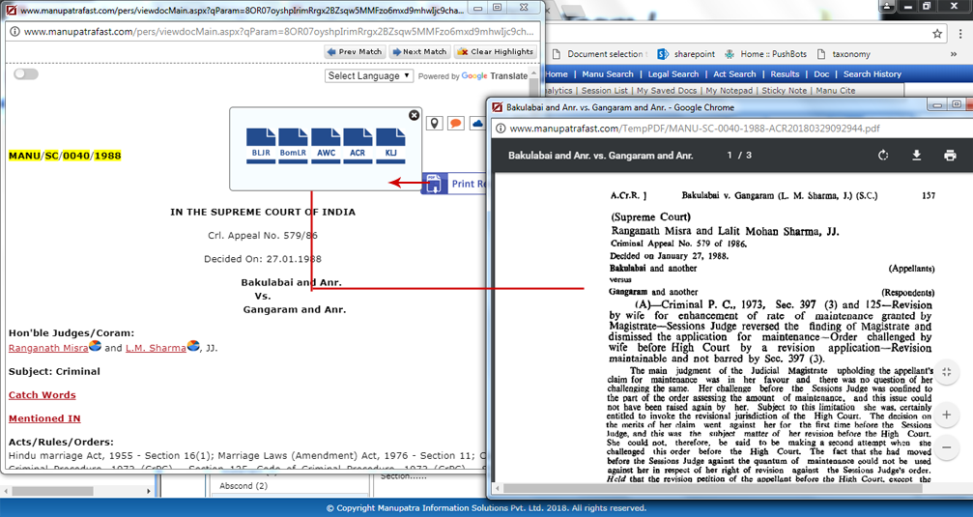
Task: Open the Mentioned IN link
Action: pos(44,419)
